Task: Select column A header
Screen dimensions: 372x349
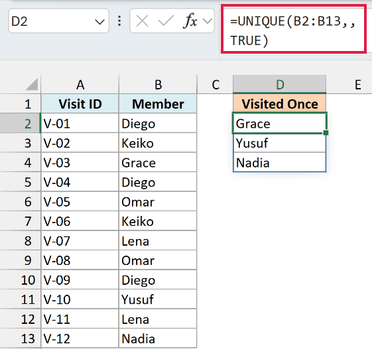Action: coord(80,85)
